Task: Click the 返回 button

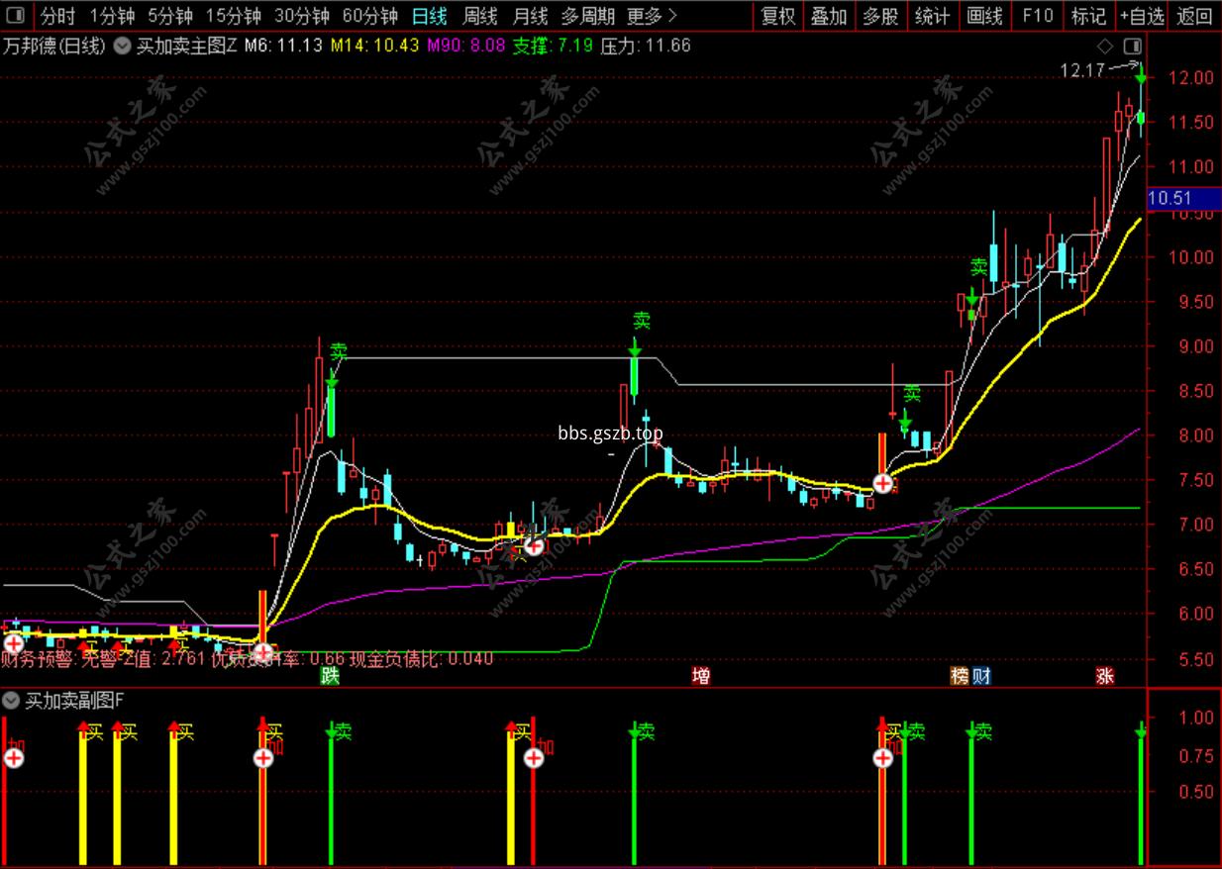Action: (x=1193, y=16)
